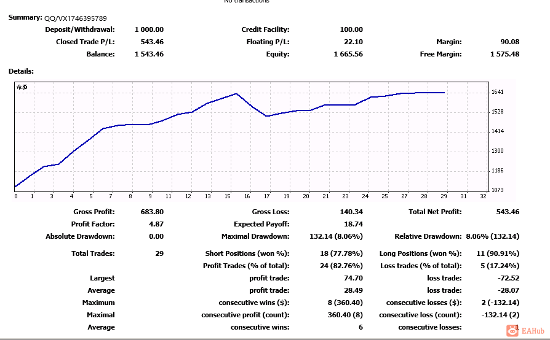Select the Maximal row label
Screen dimensions: 550x340
[x=101, y=315]
